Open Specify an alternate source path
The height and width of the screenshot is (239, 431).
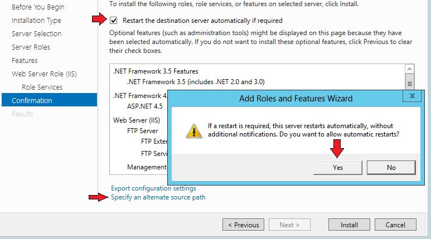click(x=158, y=197)
